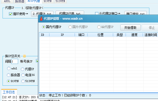The image size is (158, 101).
Task: Click the >获取代理IP< link
Action: (34, 8)
